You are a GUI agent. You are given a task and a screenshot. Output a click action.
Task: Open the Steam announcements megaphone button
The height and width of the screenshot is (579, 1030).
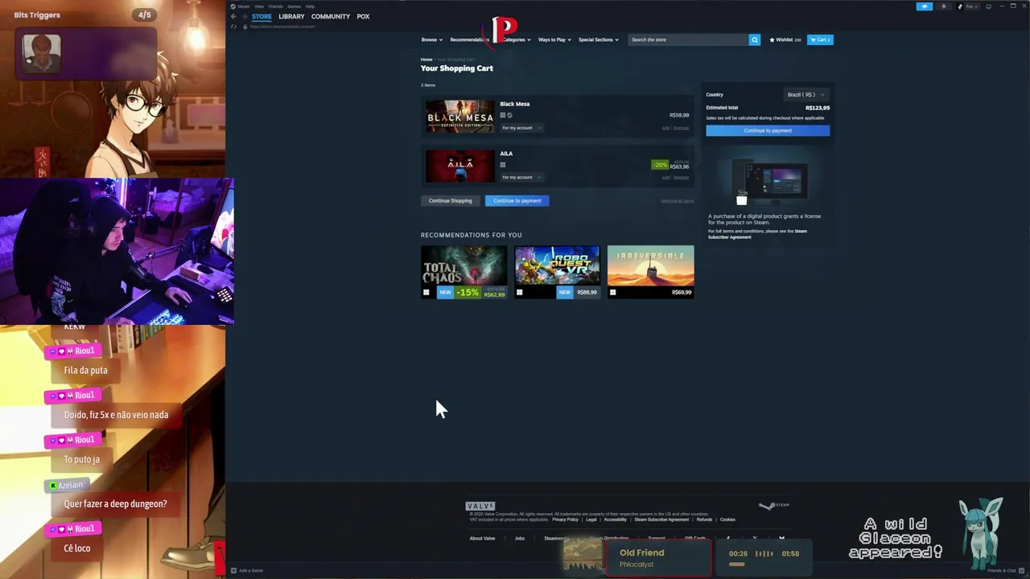(925, 6)
